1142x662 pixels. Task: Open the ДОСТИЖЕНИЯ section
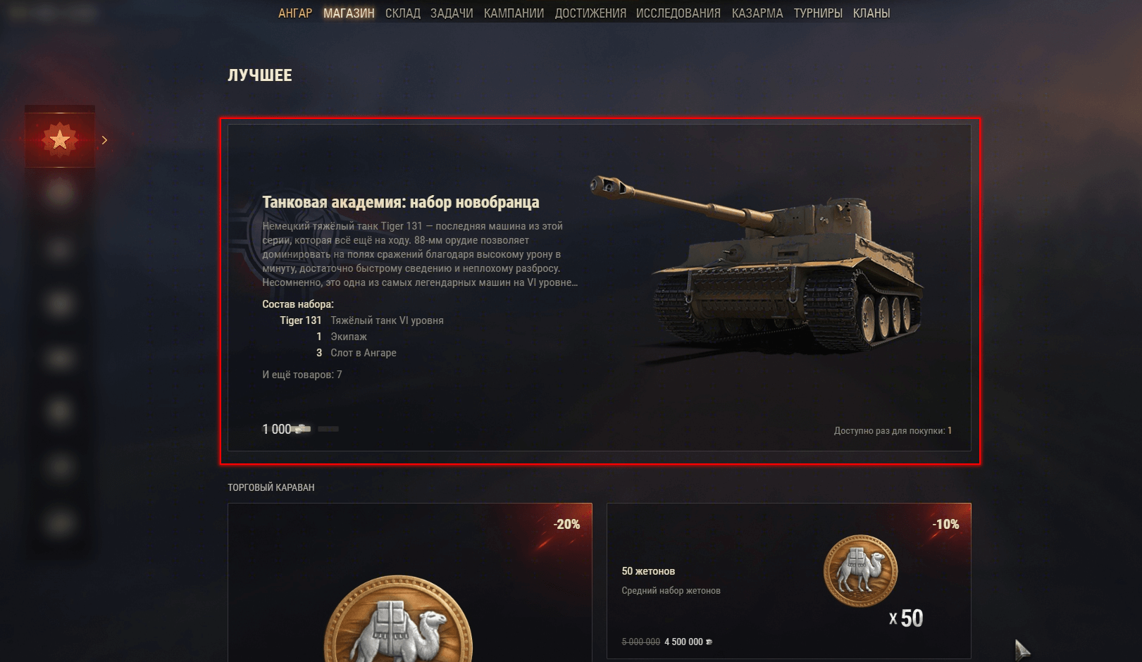(x=590, y=13)
